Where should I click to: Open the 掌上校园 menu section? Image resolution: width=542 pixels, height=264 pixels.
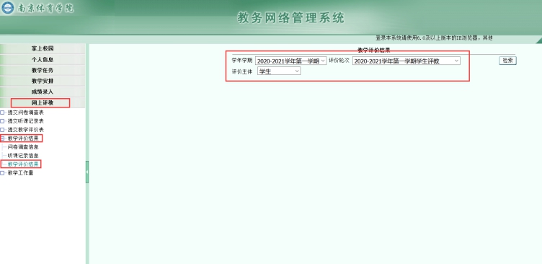[x=43, y=49]
